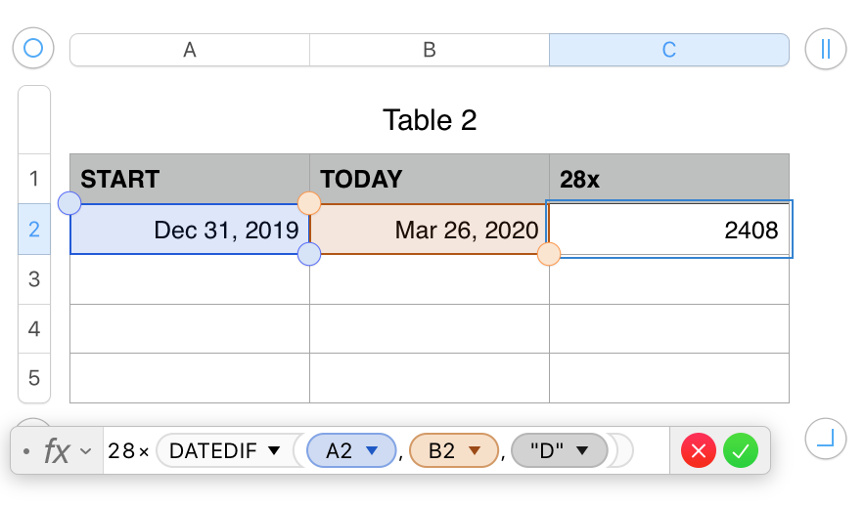This screenshot has height=506, width=865.
Task: Click the START header cell
Action: click(190, 179)
